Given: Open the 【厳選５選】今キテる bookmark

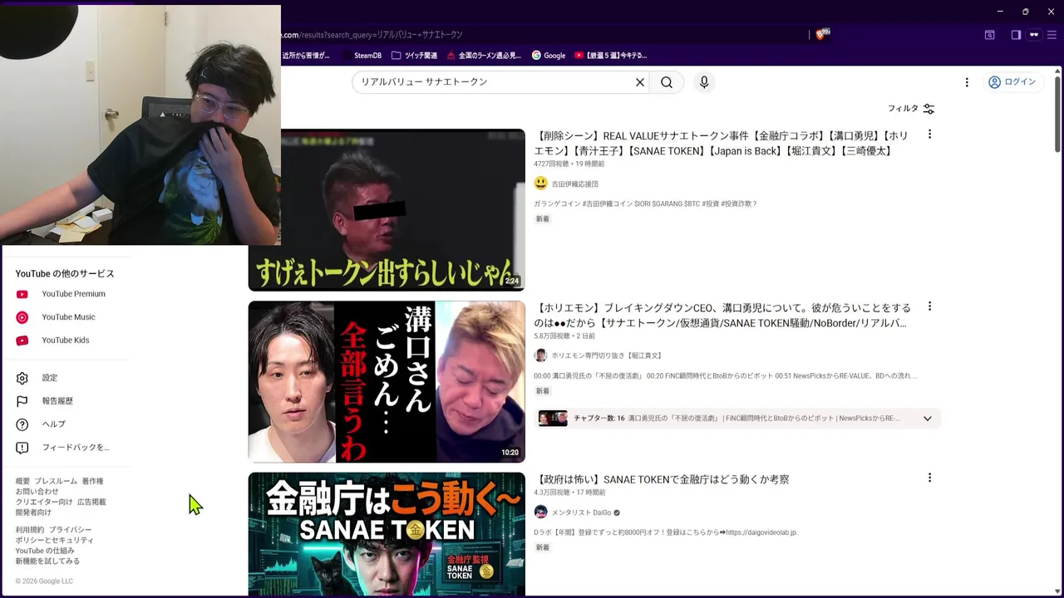Looking at the screenshot, I should click(609, 56).
